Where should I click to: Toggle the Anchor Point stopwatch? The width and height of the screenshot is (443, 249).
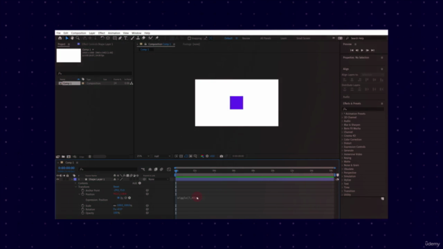point(83,191)
